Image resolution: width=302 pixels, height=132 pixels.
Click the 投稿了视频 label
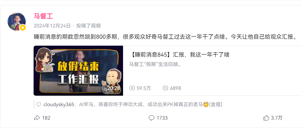pyautogui.click(x=88, y=26)
